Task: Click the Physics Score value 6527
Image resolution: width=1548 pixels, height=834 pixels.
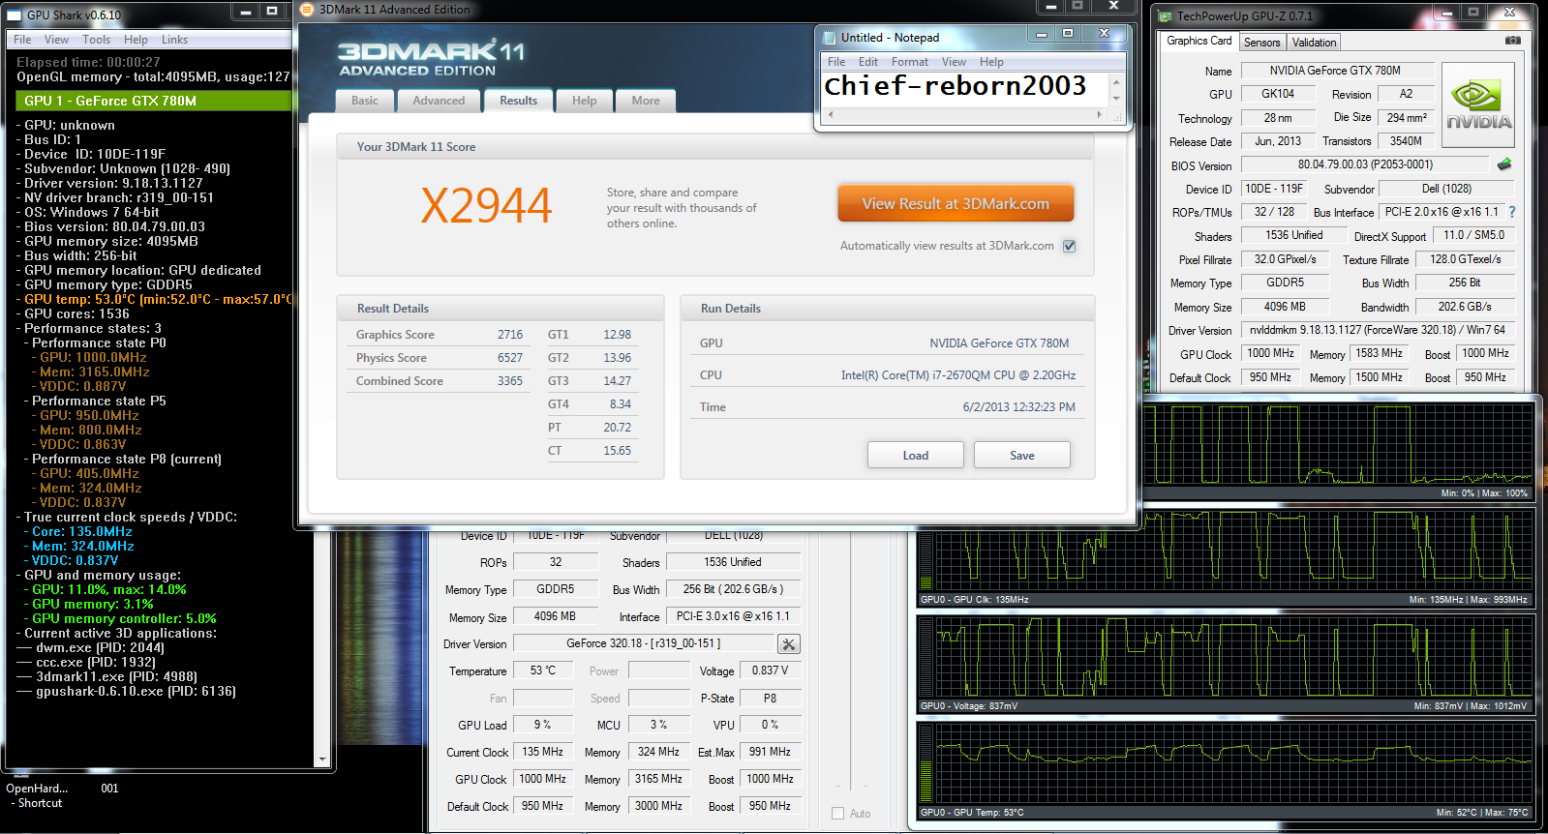Action: pyautogui.click(x=510, y=358)
